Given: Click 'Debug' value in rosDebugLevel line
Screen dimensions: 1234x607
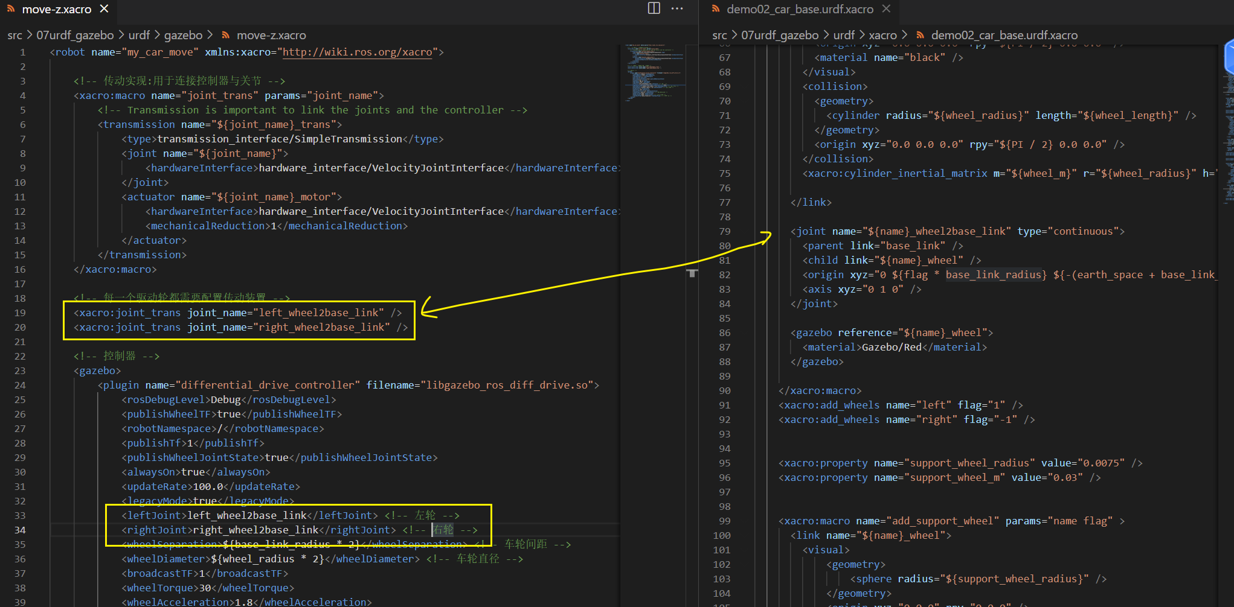Looking at the screenshot, I should (226, 399).
